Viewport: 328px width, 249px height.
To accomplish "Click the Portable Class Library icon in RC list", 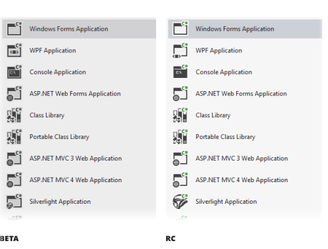I will [180, 136].
